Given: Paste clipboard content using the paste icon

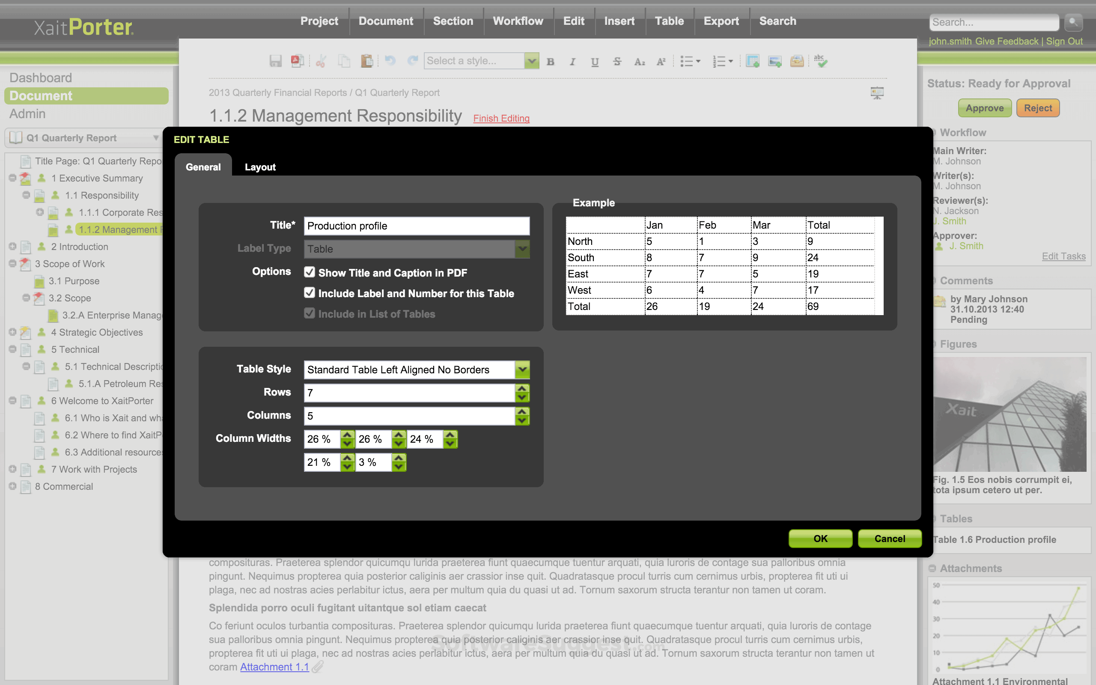Looking at the screenshot, I should [367, 60].
